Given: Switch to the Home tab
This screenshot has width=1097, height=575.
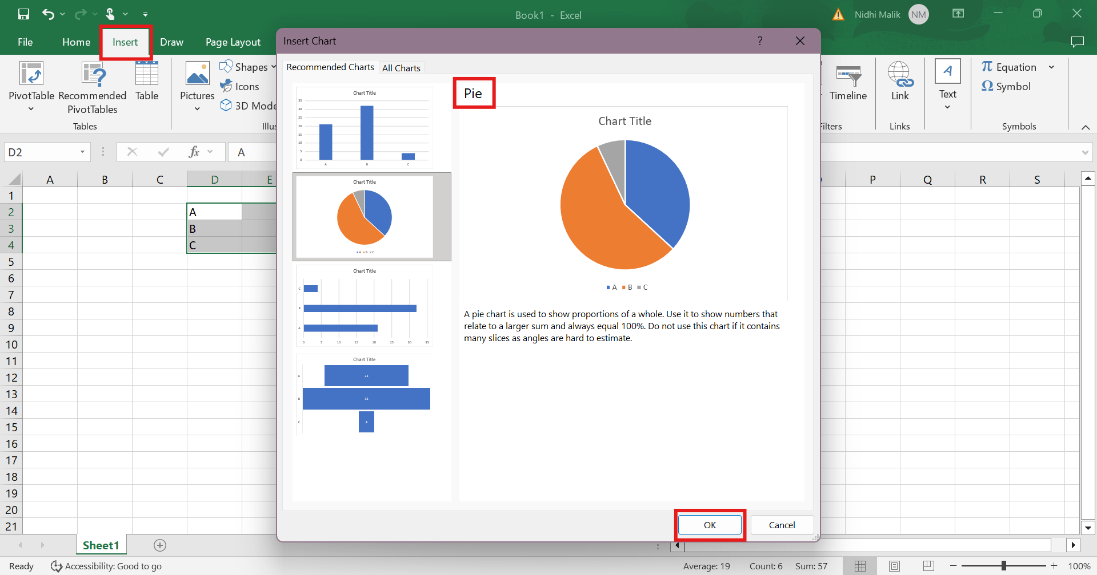Looking at the screenshot, I should [76, 42].
